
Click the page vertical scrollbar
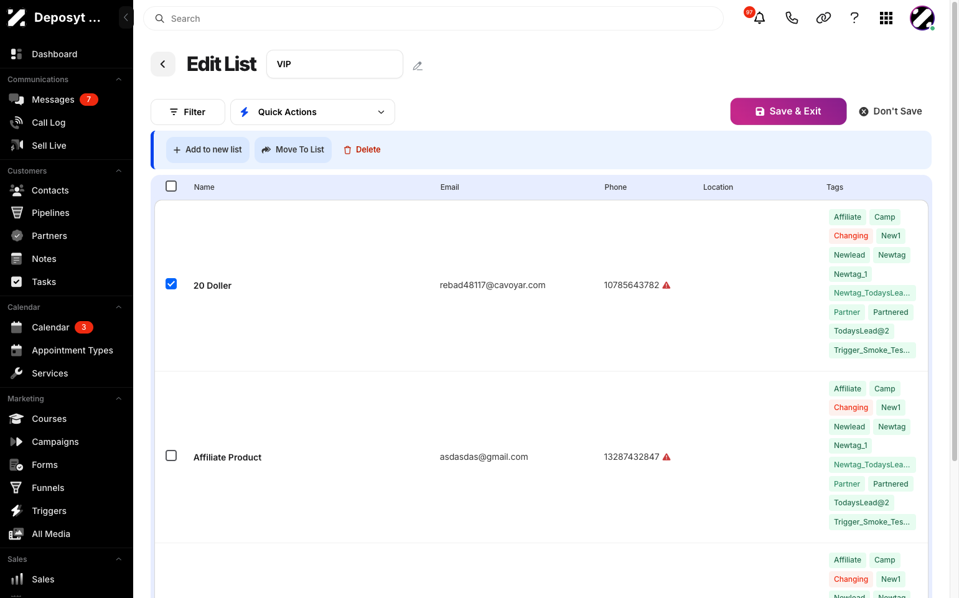[955, 230]
